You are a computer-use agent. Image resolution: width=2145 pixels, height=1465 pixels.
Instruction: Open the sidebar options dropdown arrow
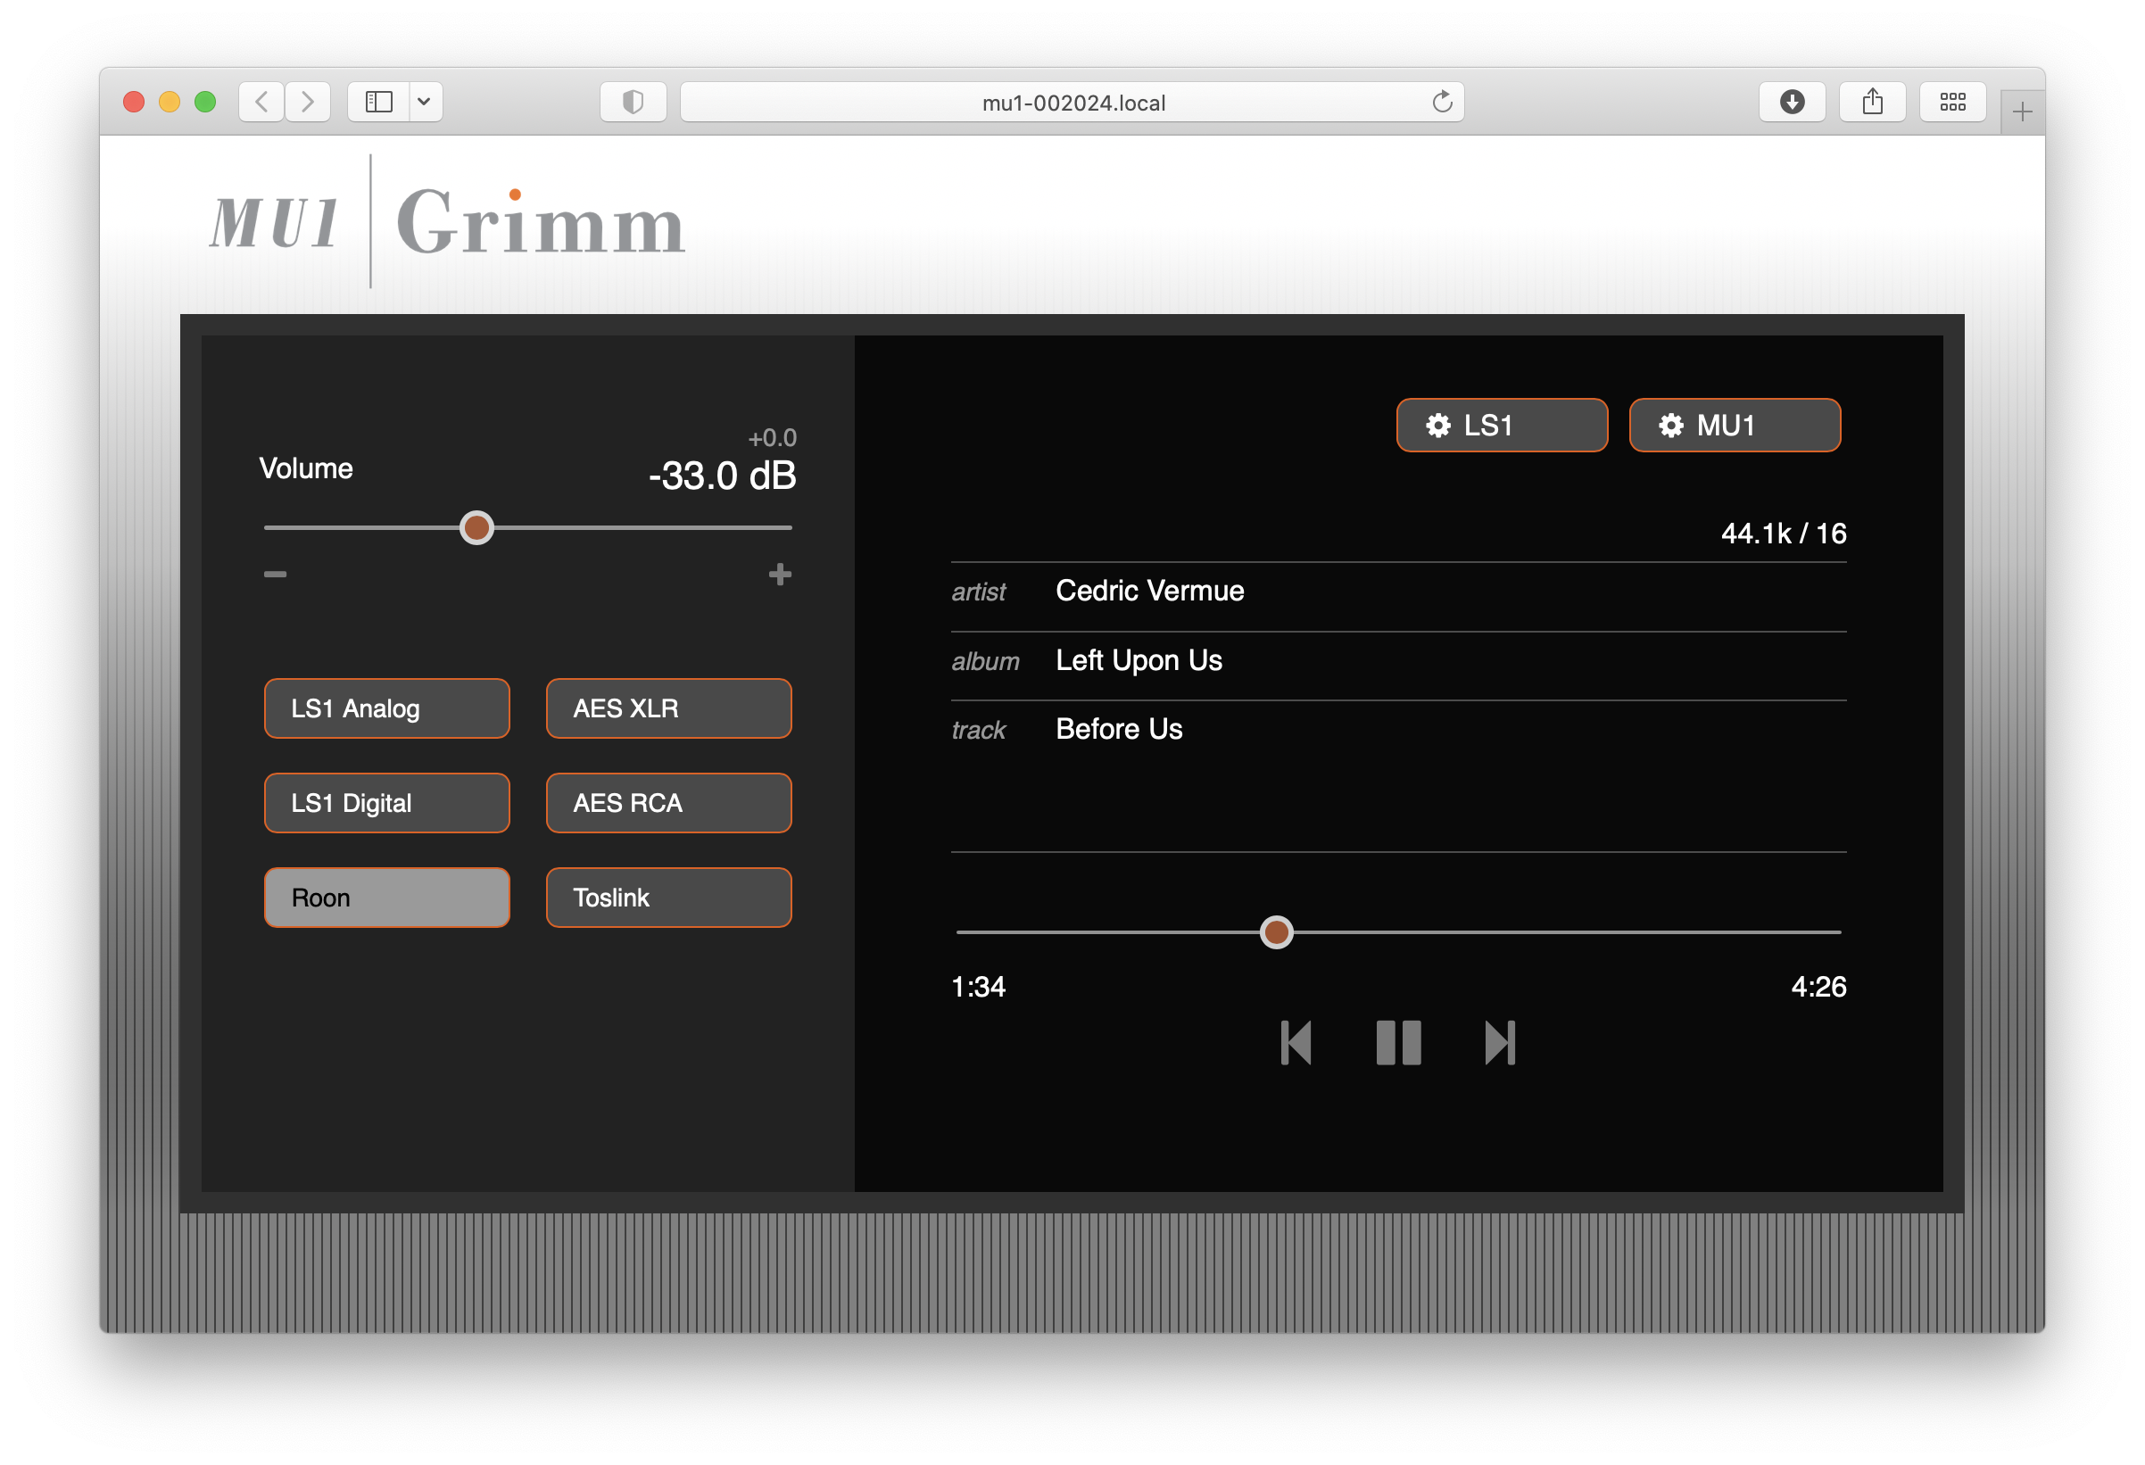tap(425, 102)
